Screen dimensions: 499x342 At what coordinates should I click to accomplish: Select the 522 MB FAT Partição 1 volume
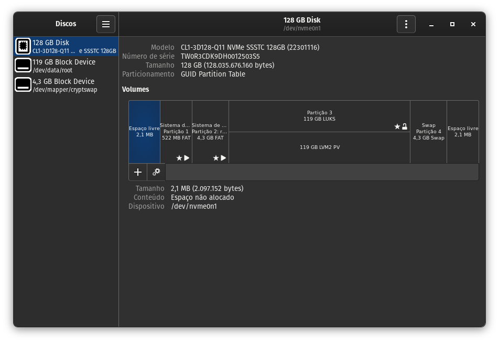(x=176, y=132)
